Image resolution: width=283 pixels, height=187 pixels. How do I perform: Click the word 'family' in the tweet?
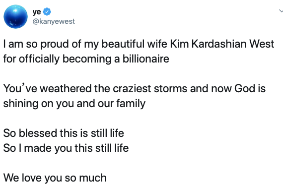[131, 104]
